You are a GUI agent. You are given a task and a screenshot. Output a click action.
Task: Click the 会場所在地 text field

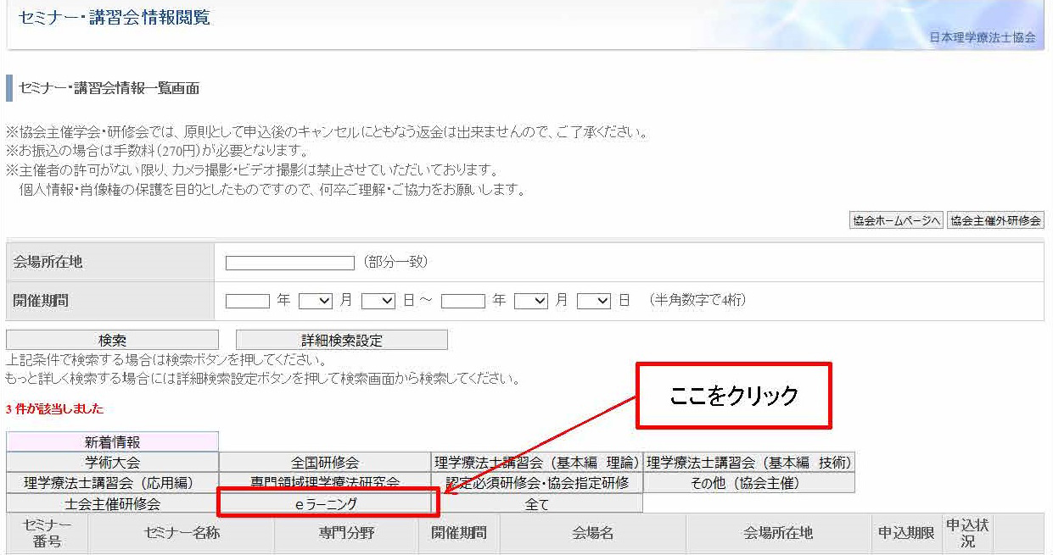click(290, 263)
